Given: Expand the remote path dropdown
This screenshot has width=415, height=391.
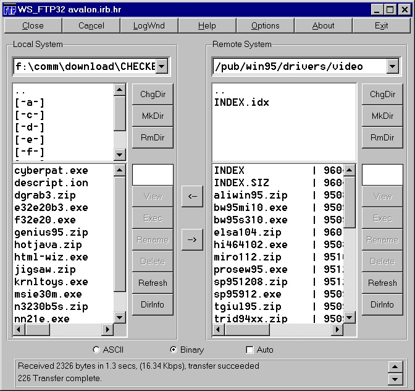Looking at the screenshot, I should 392,66.
